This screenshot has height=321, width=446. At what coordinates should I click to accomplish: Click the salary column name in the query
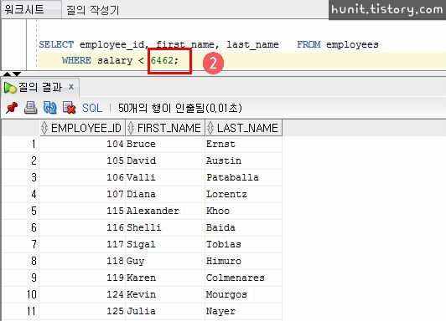(115, 61)
